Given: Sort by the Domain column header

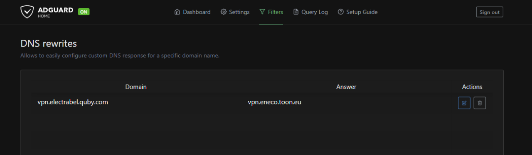Looking at the screenshot, I should 136,87.
